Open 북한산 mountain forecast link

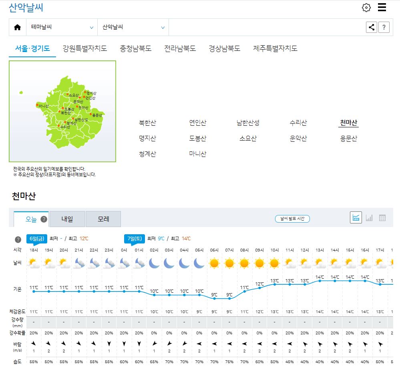pyautogui.click(x=147, y=123)
